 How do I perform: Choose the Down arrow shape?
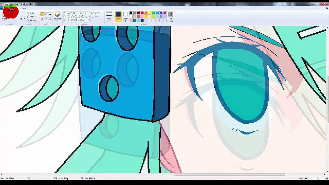(x=65, y=20)
